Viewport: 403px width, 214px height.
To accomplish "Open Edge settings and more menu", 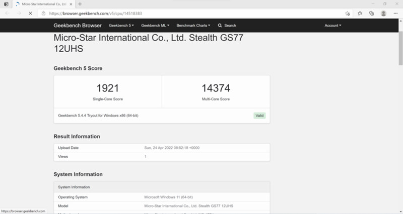I will (396, 14).
